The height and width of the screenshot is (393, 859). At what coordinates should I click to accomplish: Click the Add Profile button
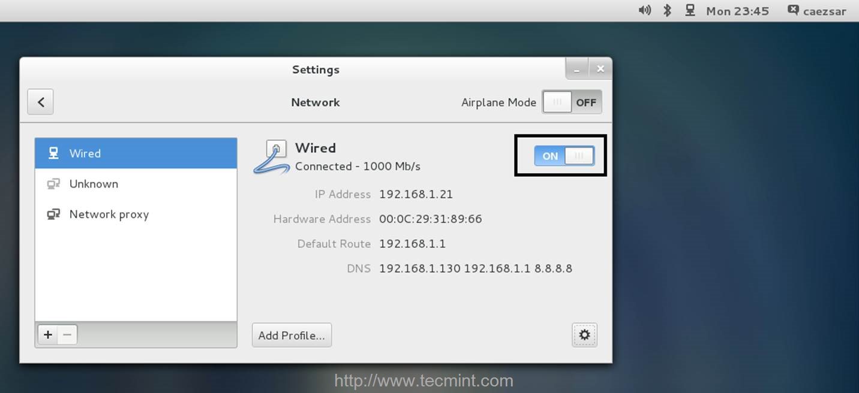point(292,335)
